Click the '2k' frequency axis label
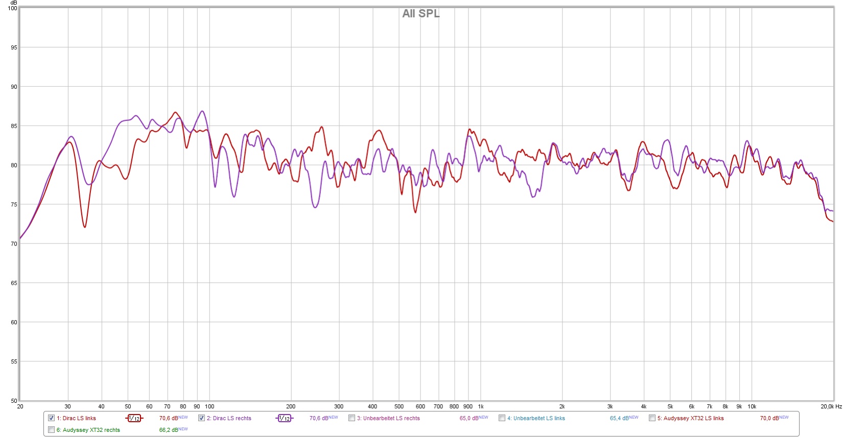Viewport: 843px width, 437px height. [562, 406]
